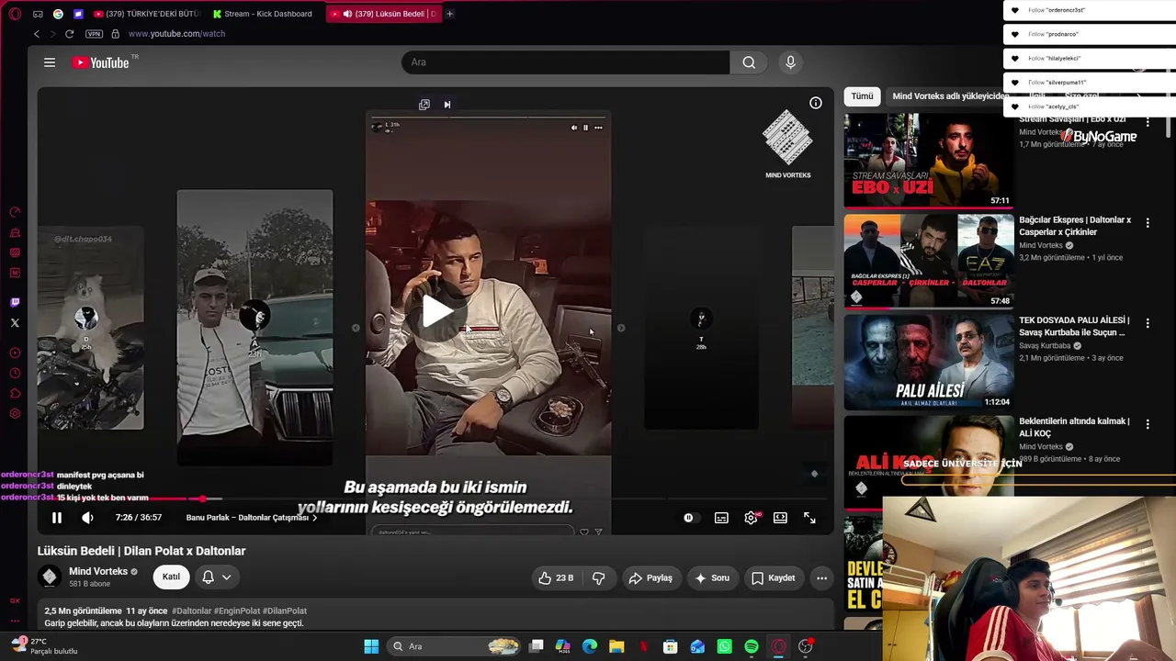
Task: Switch to theater mode
Action: click(780, 518)
